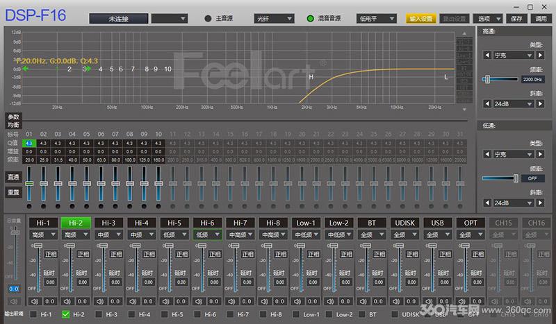
Task: Click the 调用 recall button
Action: (x=541, y=19)
